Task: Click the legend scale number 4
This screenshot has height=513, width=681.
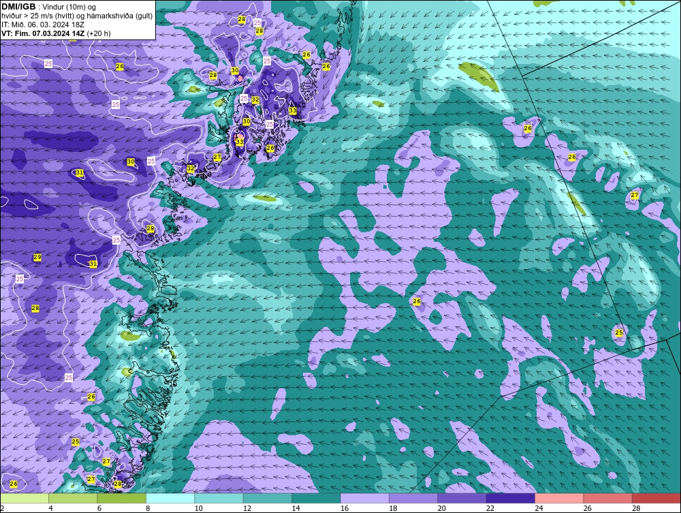Action: 51,508
